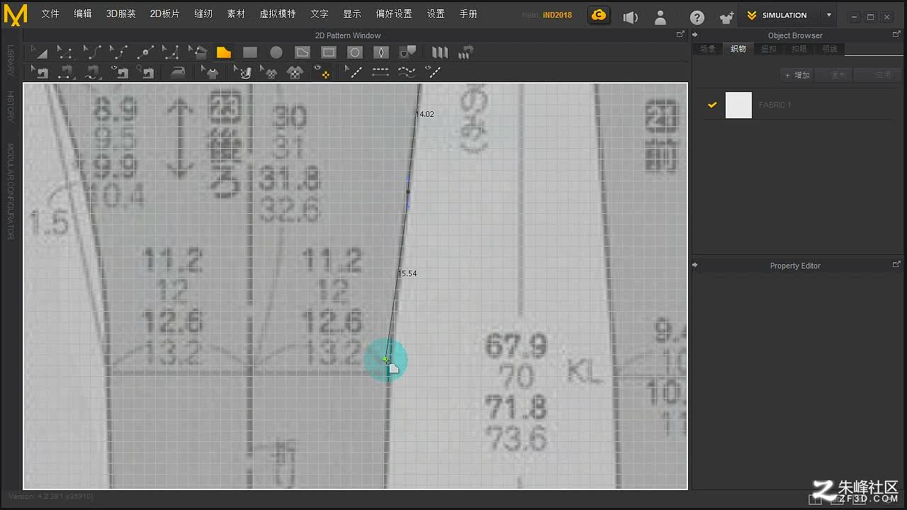Select the Add Point/Split Line tool
Viewport: 907px width, 510px height.
click(145, 52)
